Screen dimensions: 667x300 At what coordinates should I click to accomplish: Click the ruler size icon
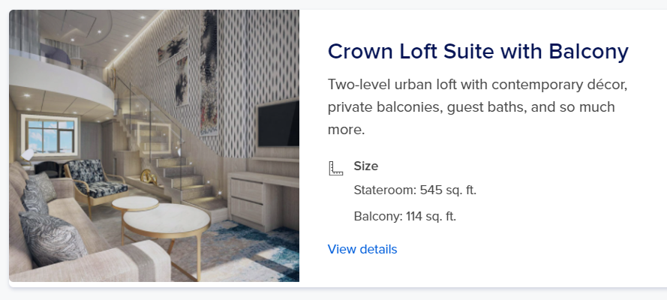(335, 168)
